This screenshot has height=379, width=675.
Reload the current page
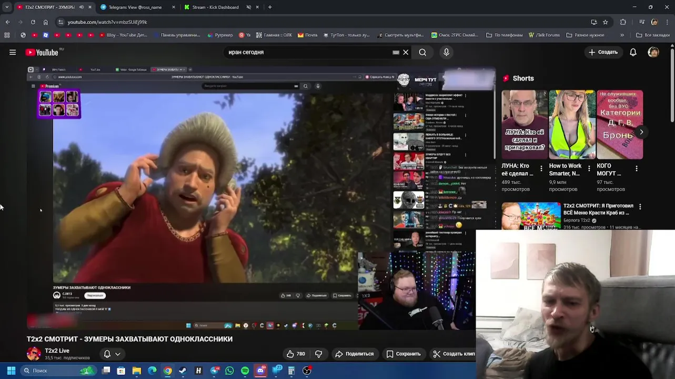click(x=33, y=22)
